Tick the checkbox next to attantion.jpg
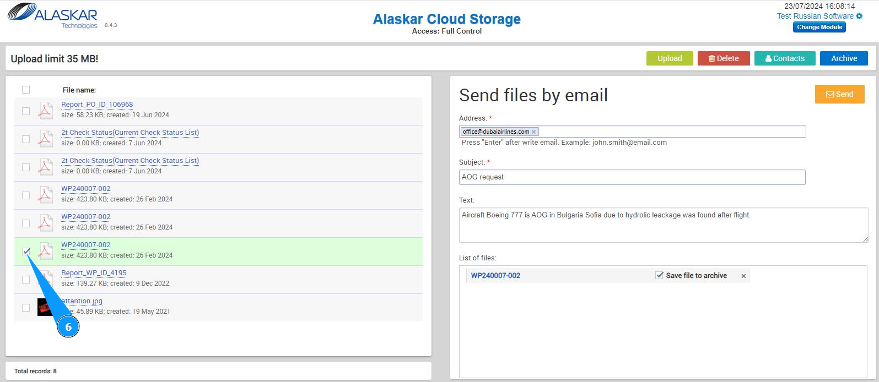Image resolution: width=879 pixels, height=382 pixels. pos(26,308)
